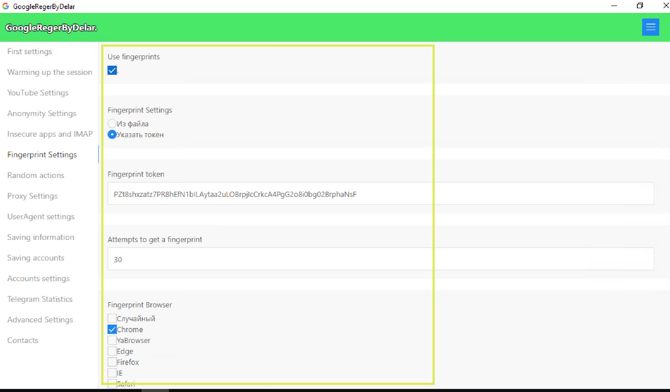Enable the 'Случайный' browser checkbox
The image size is (670, 392).
coord(112,318)
